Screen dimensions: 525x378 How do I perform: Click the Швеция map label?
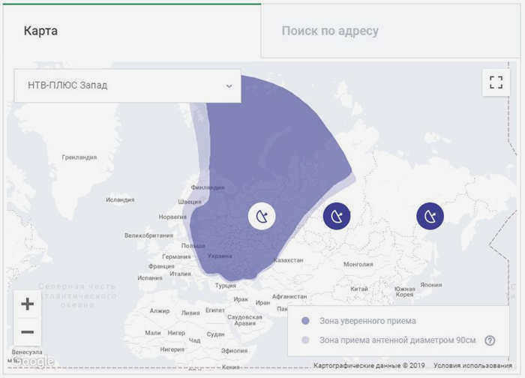(190, 202)
